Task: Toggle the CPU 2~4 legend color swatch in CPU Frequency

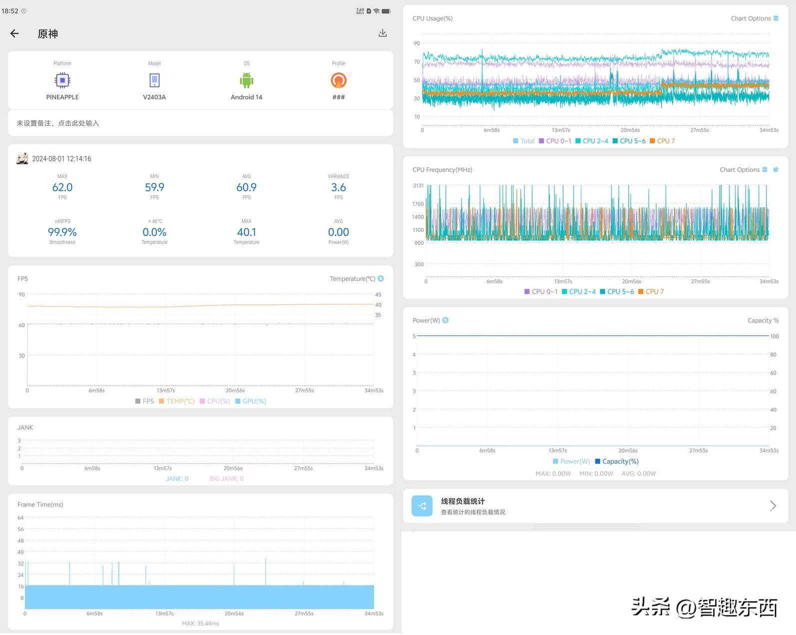Action: tap(565, 292)
